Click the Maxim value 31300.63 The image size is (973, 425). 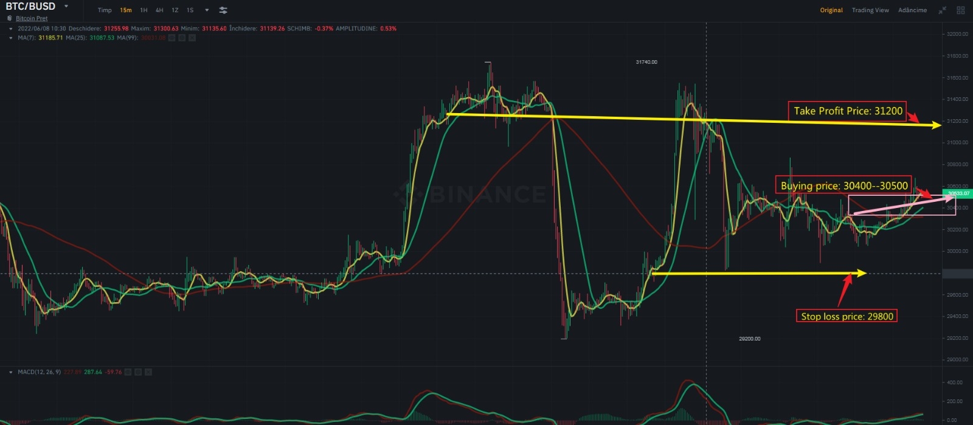(x=166, y=29)
